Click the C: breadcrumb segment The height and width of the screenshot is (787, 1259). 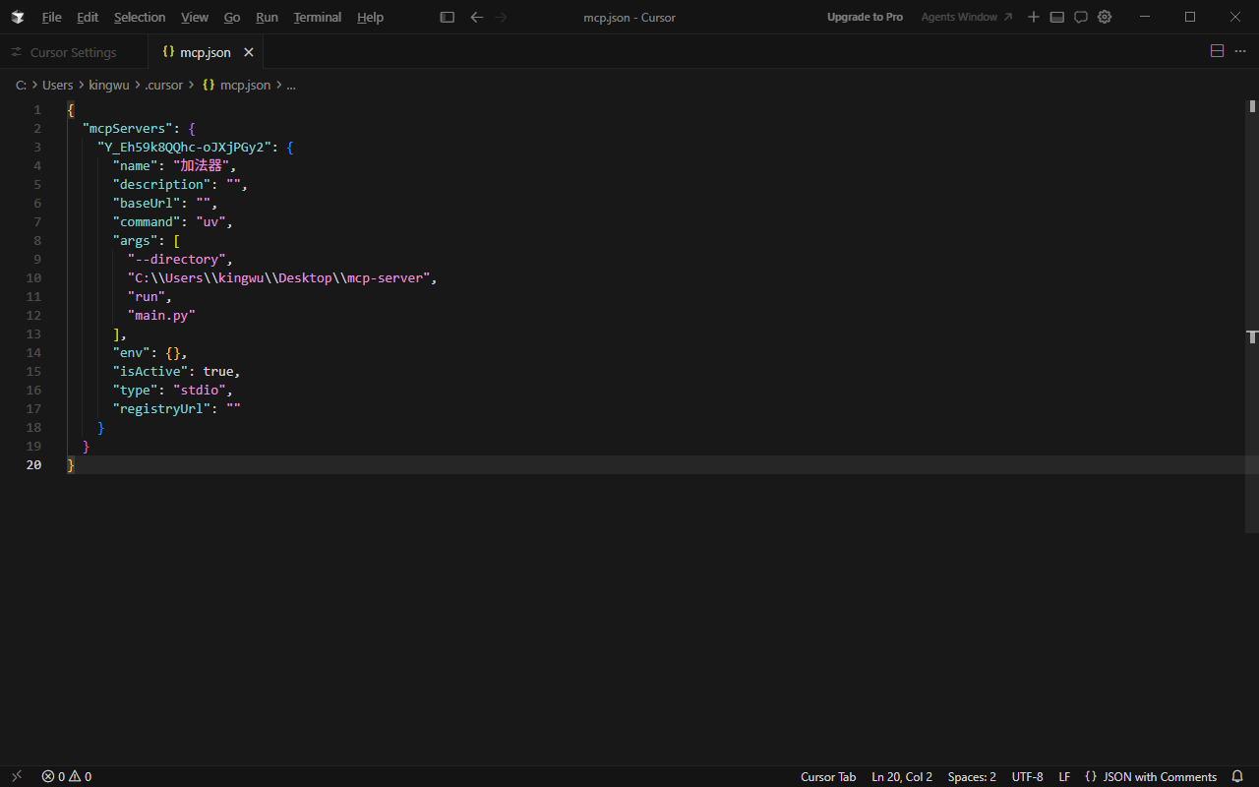(21, 85)
